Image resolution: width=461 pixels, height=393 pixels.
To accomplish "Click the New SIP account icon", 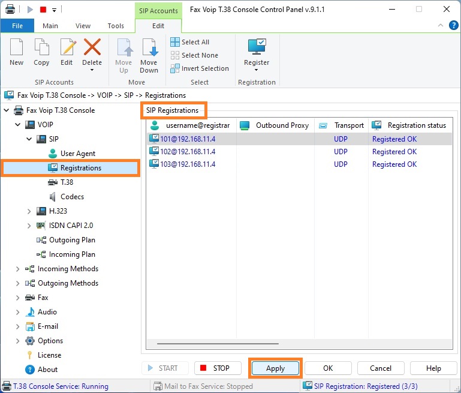I will click(x=16, y=47).
